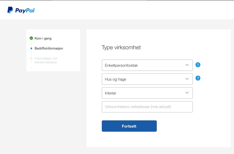Image resolution: width=234 pixels, height=154 pixels.
Task: Show help for the Enkeltpersonforetak field
Action: (x=198, y=65)
